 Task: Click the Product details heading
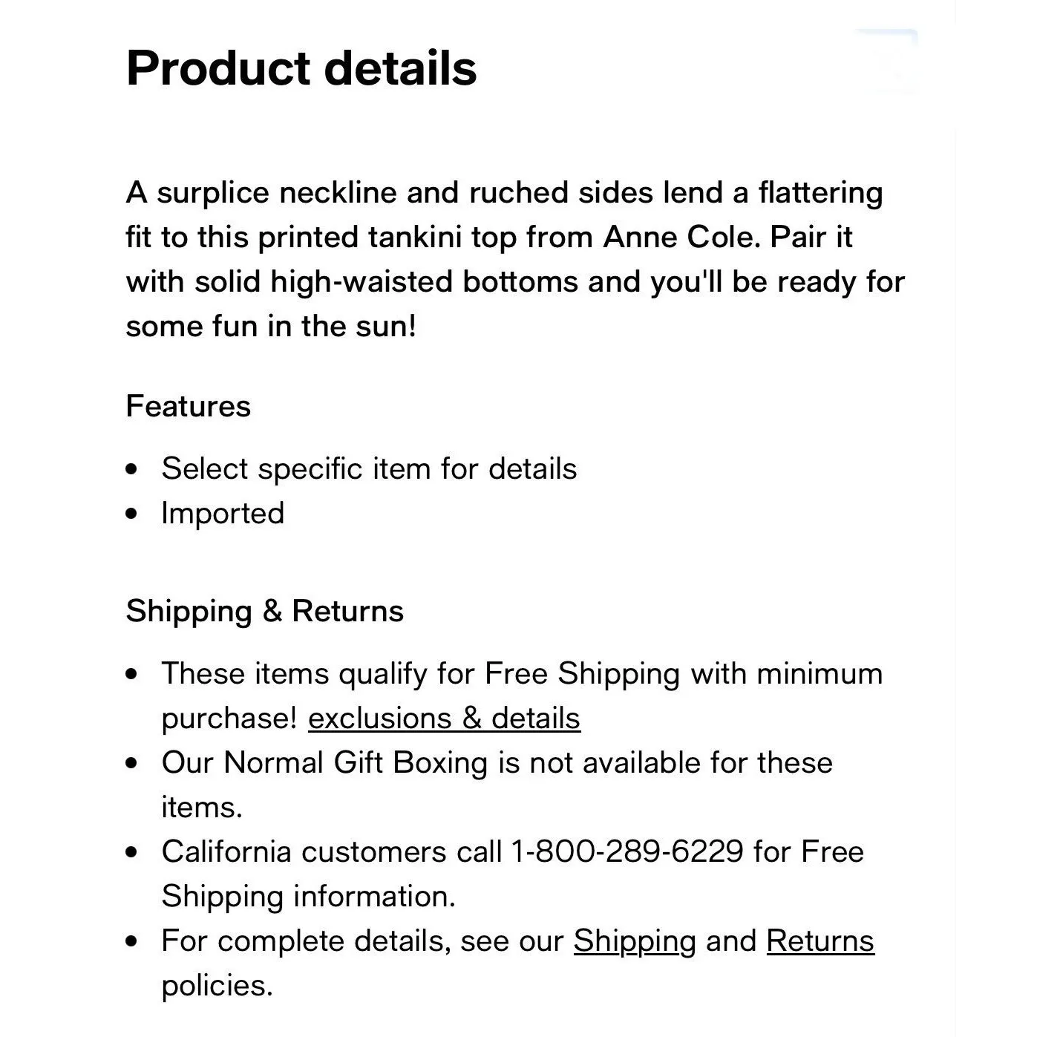(x=301, y=68)
